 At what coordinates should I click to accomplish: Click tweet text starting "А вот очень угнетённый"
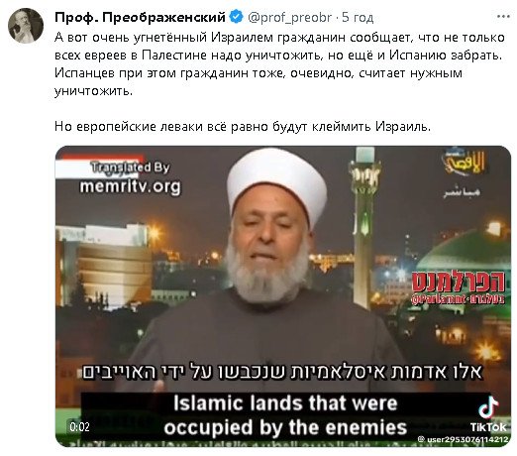(279, 64)
